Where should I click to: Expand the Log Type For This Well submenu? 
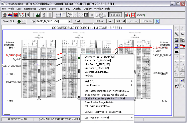(x=108, y=117)
